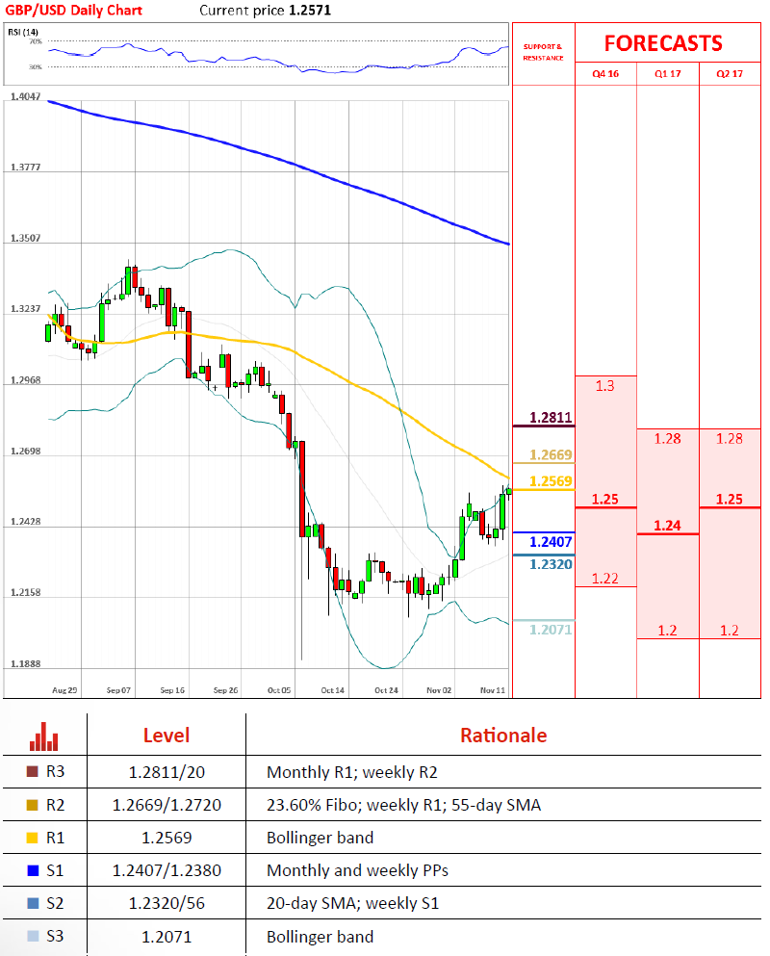Click the Q2 17 low forecast 1.2
The image size is (770, 956).
pyautogui.click(x=730, y=631)
